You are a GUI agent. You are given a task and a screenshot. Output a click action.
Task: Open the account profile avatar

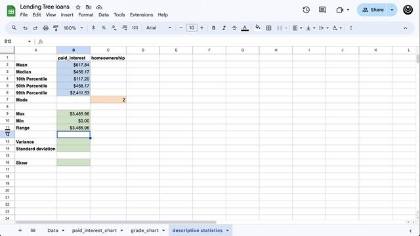click(408, 10)
